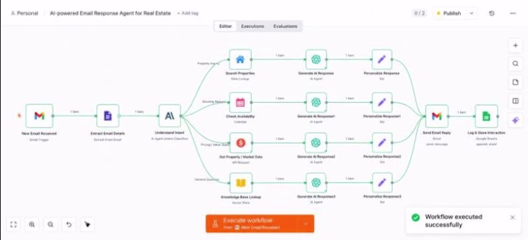Select the Log & Store Interaction sheets node
The image size is (528, 240).
486,116
